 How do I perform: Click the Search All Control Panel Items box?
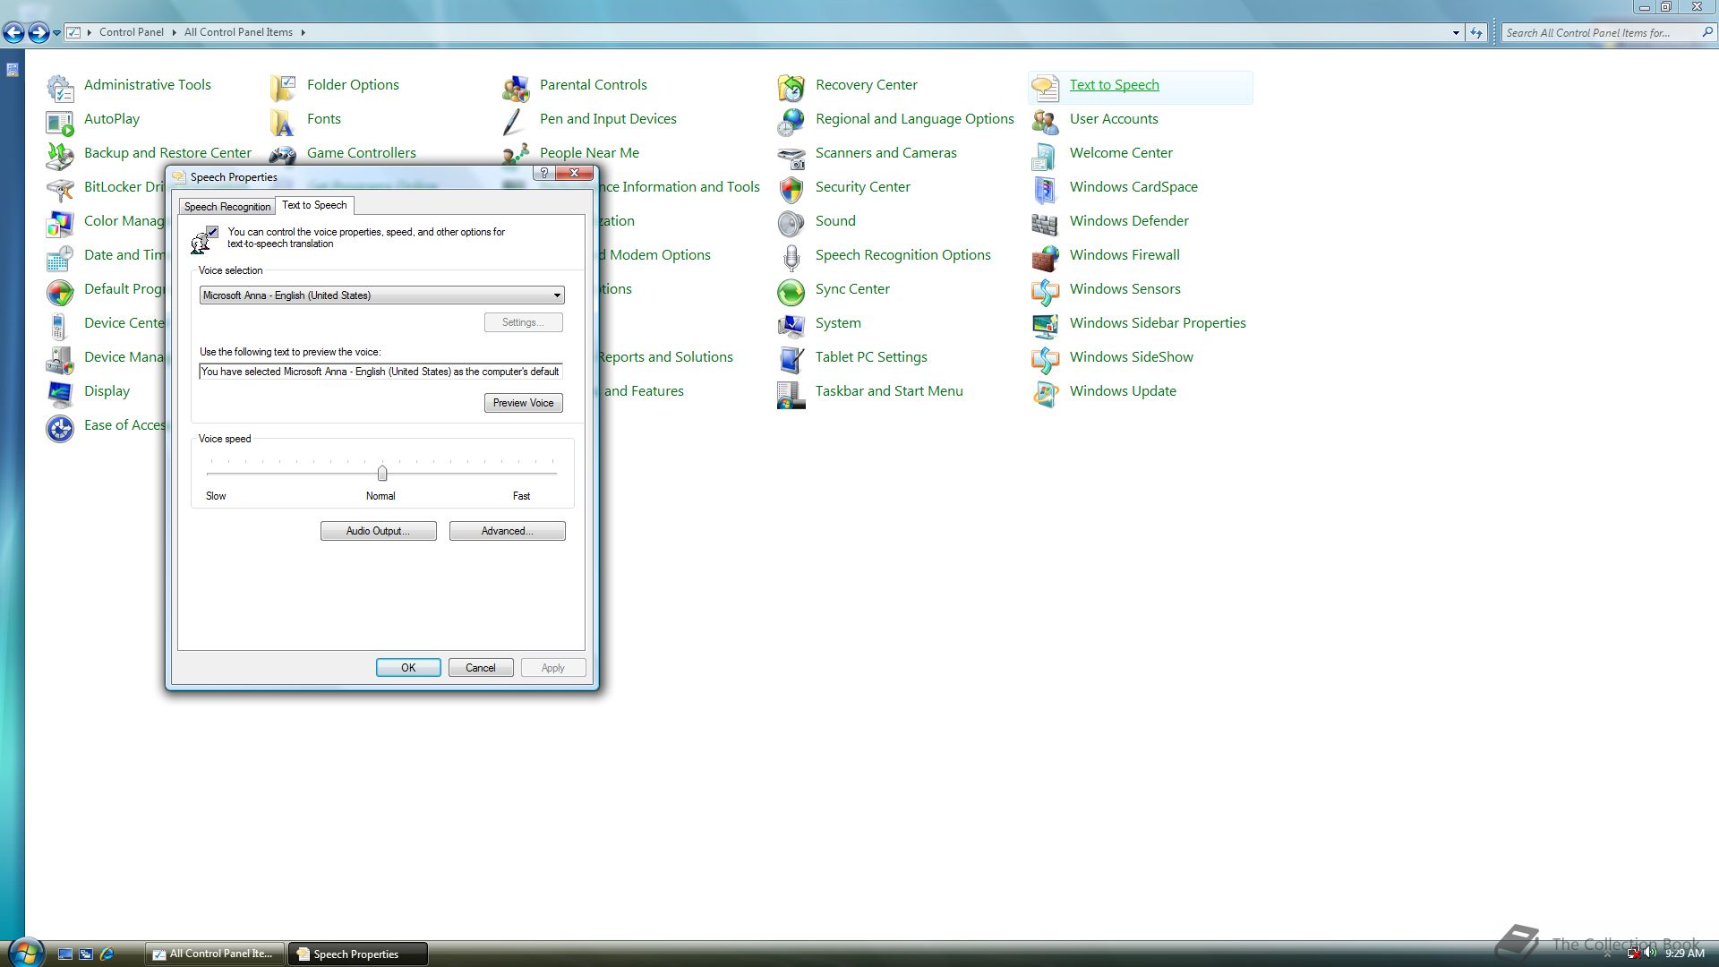tap(1600, 33)
